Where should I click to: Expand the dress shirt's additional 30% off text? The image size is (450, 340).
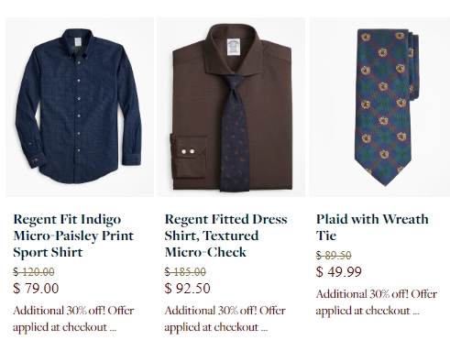pos(225,319)
